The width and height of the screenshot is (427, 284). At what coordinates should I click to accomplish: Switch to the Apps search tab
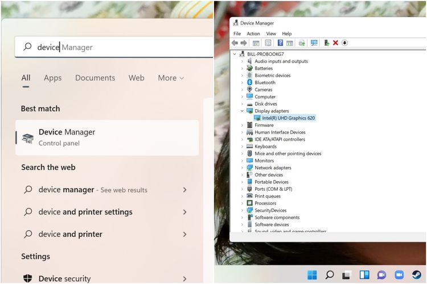[x=53, y=78]
